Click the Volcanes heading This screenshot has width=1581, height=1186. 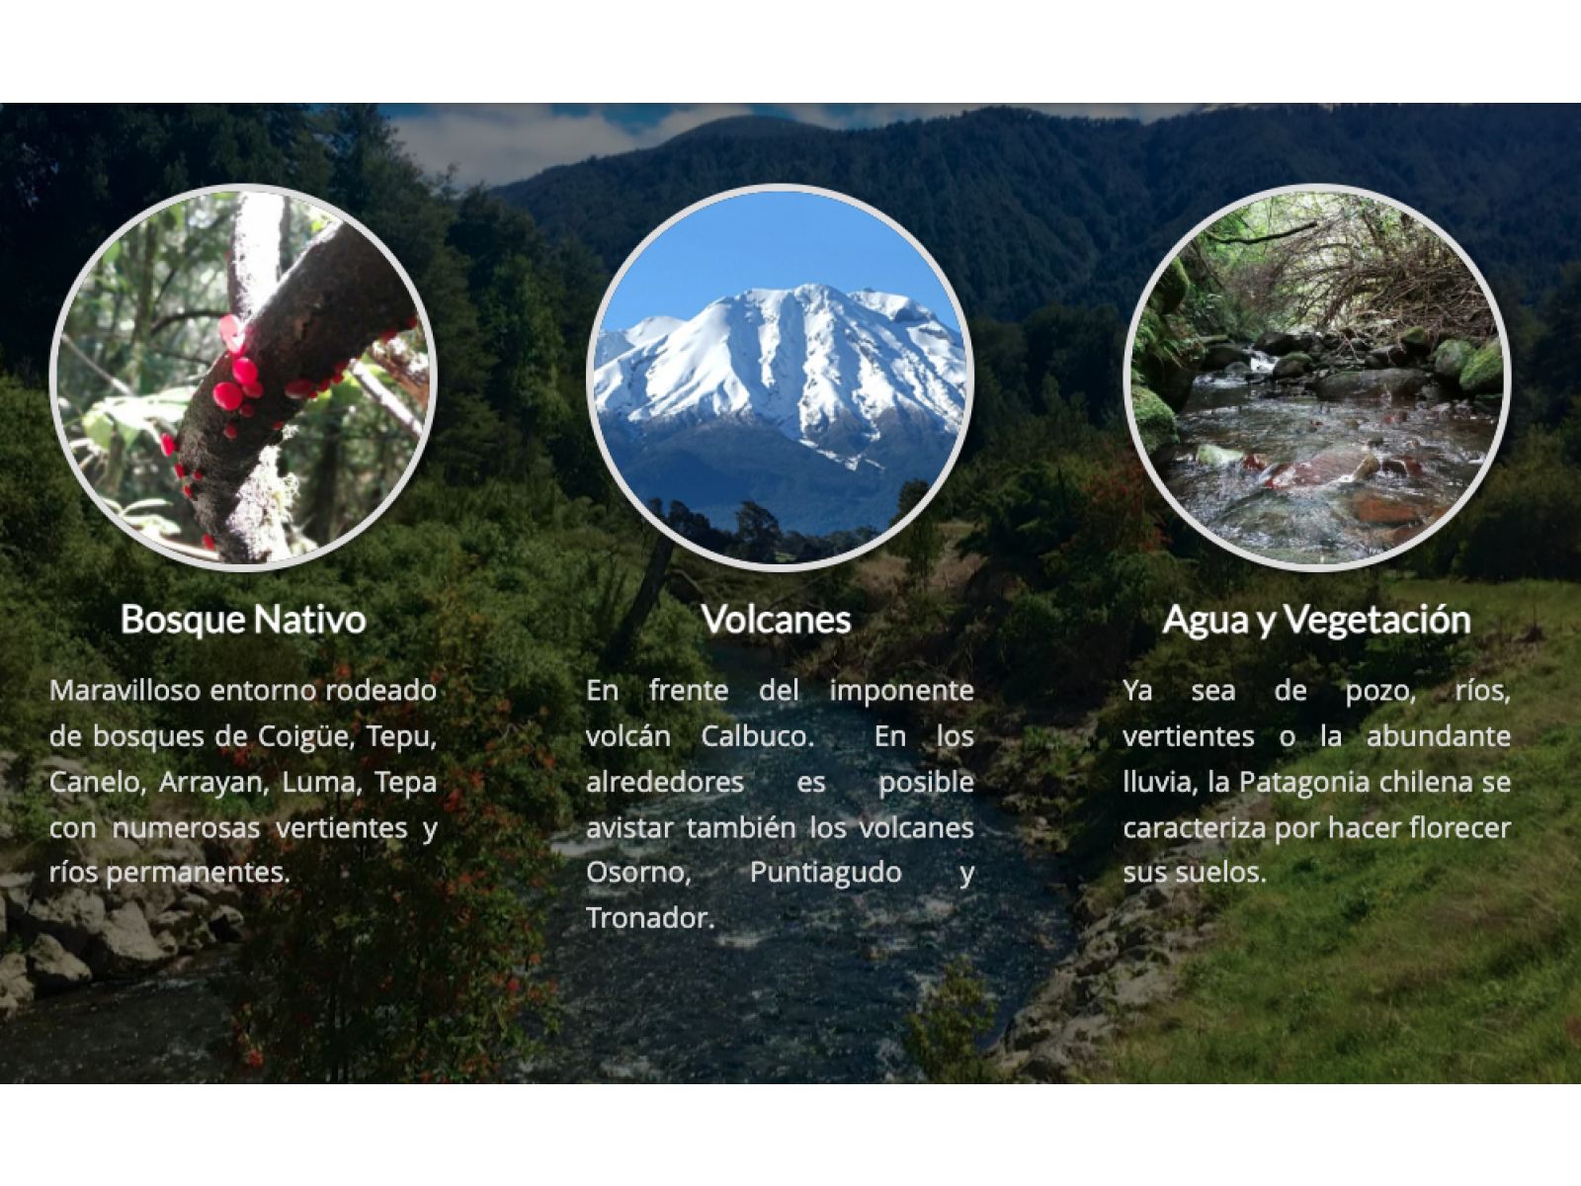tap(777, 620)
